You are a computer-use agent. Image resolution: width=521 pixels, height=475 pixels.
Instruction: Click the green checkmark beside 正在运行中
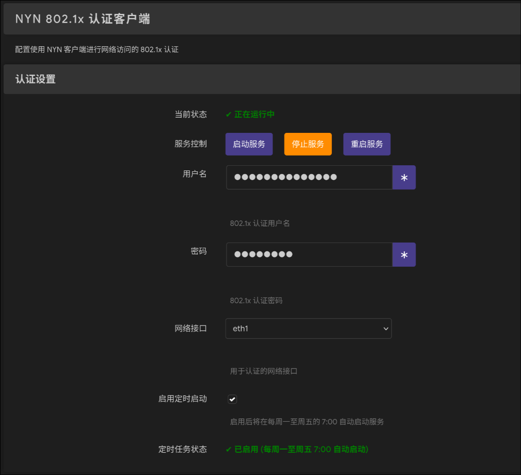click(x=228, y=114)
